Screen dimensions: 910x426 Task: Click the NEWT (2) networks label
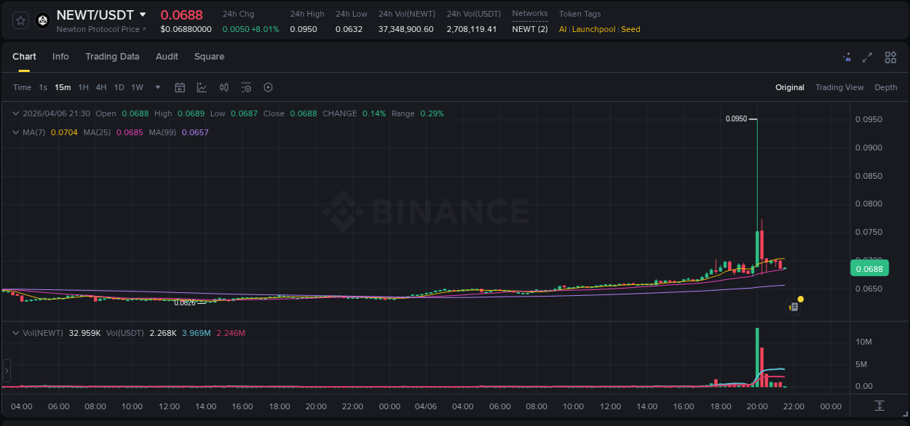coord(530,29)
